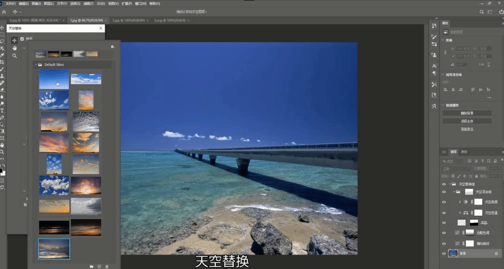Select the Path Selection arrow tool
The height and width of the screenshot is (269, 504).
(x=2, y=125)
